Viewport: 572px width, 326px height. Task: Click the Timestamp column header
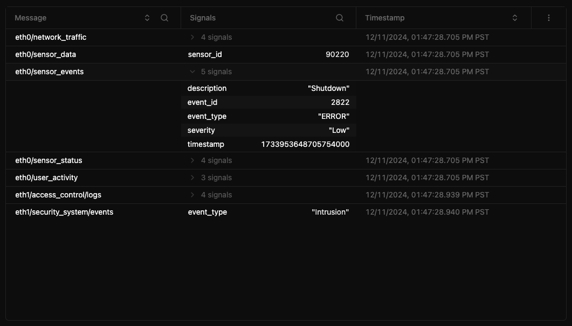385,18
